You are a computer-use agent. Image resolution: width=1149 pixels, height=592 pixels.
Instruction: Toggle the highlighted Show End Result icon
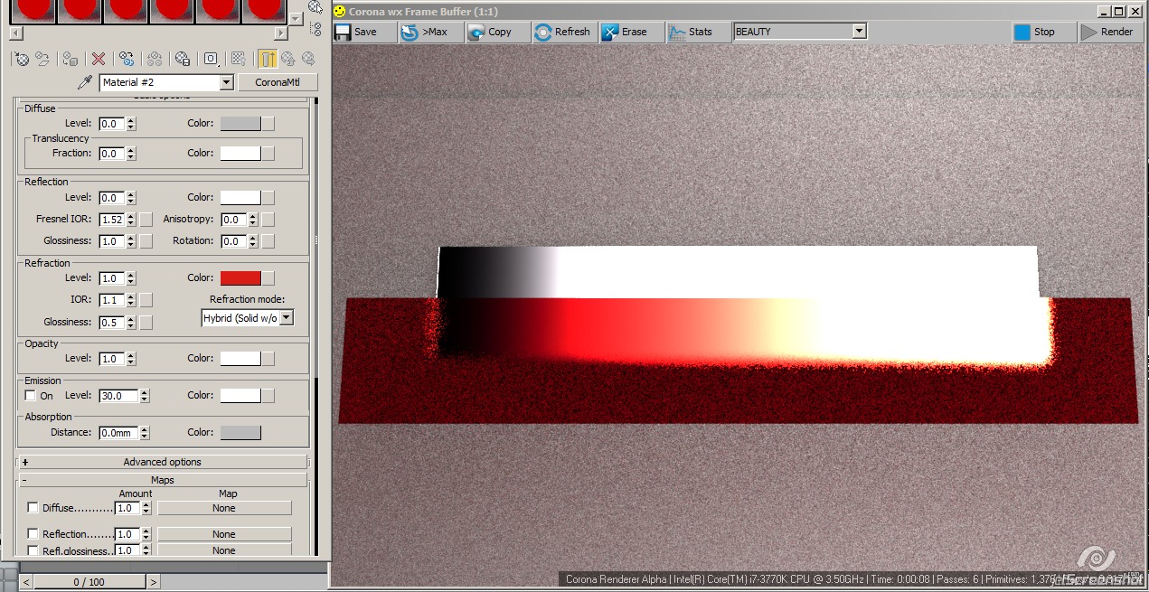(x=268, y=59)
